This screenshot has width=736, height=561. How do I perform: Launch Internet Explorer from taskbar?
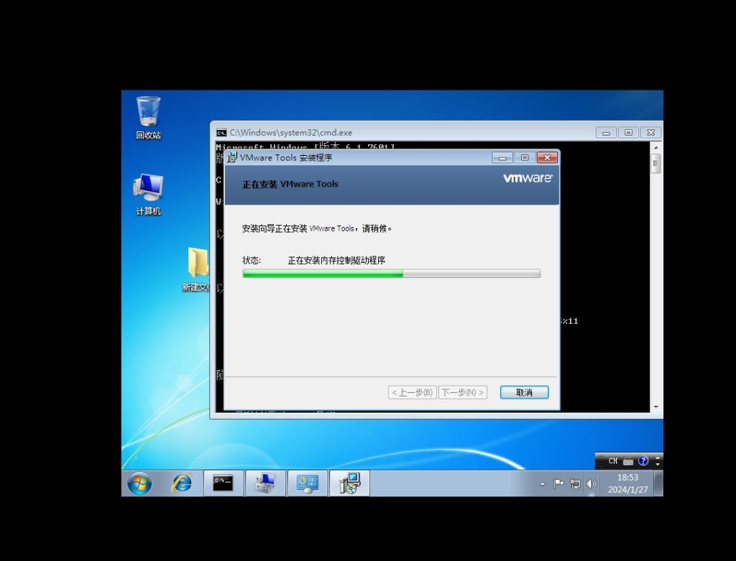coord(182,483)
